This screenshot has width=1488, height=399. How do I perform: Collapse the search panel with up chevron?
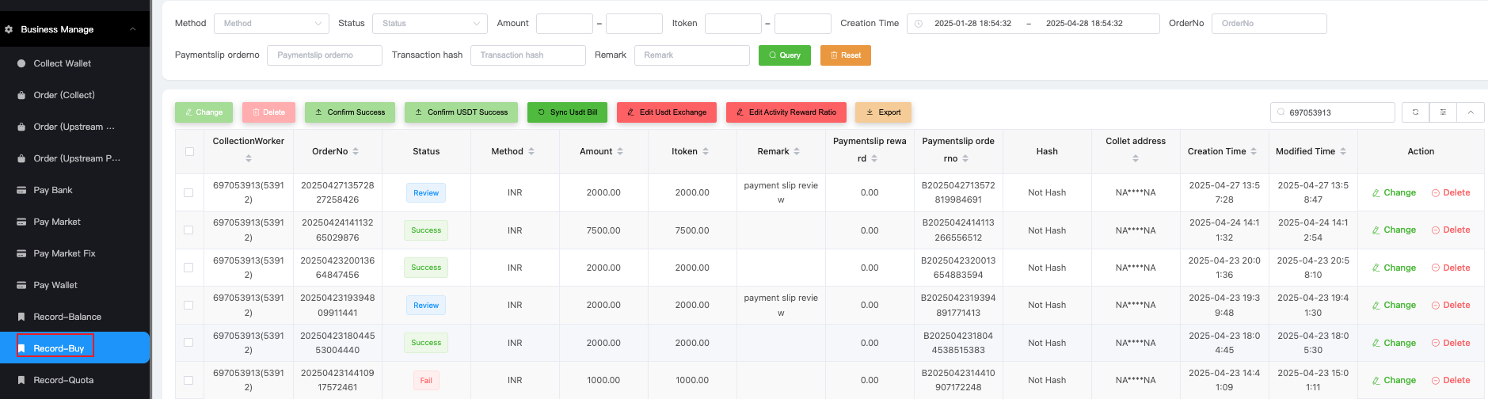[1471, 112]
